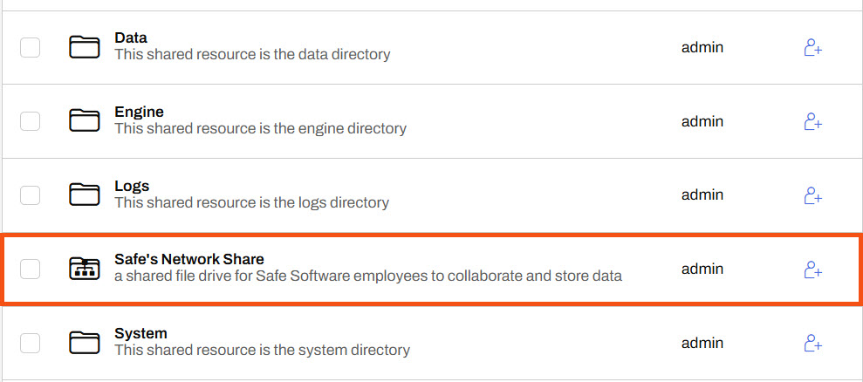Open share permissions for the System resource
Image resolution: width=863 pixels, height=382 pixels.
point(812,342)
